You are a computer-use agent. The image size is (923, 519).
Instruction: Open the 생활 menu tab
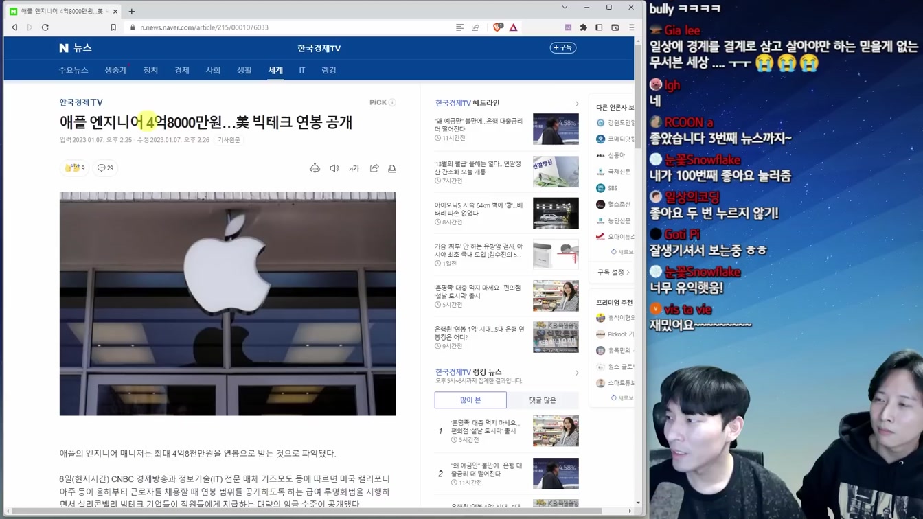click(244, 70)
